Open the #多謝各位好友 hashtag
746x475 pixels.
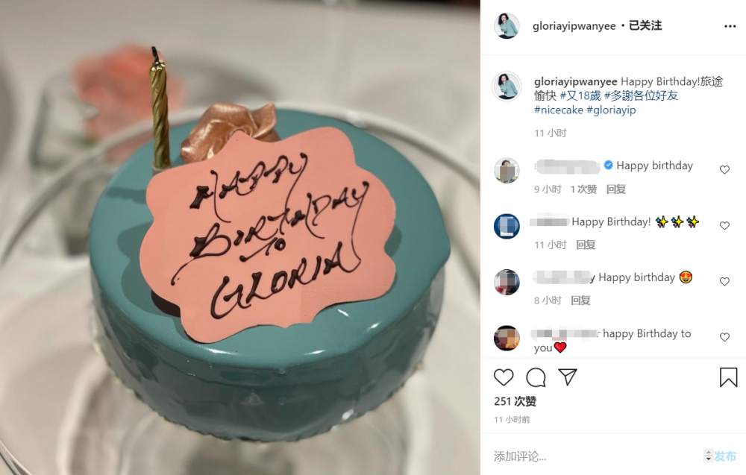(641, 95)
